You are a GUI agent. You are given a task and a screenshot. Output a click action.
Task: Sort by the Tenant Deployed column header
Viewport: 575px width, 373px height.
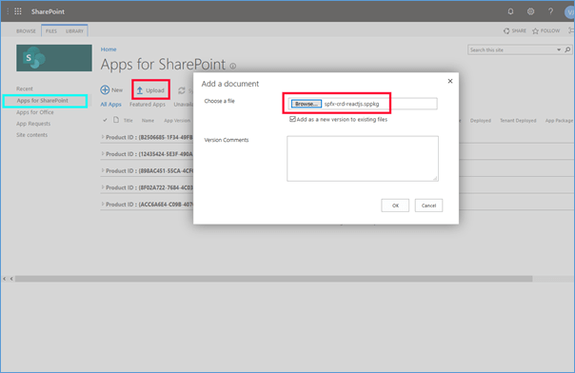(518, 120)
